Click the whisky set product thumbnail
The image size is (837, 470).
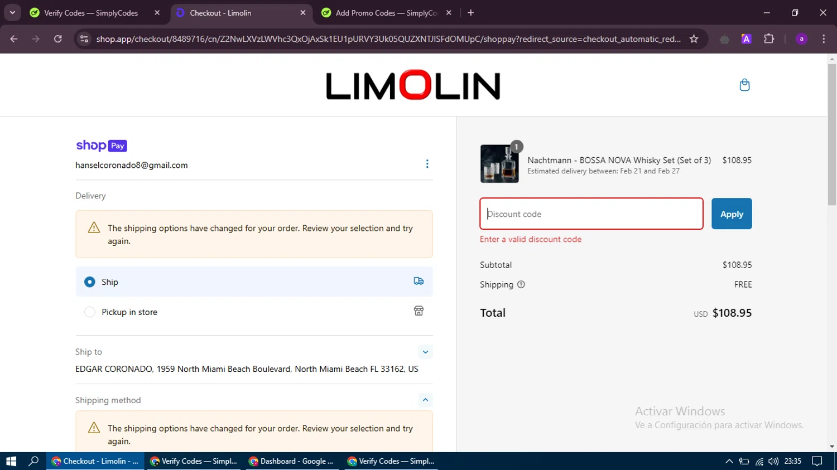pos(499,164)
